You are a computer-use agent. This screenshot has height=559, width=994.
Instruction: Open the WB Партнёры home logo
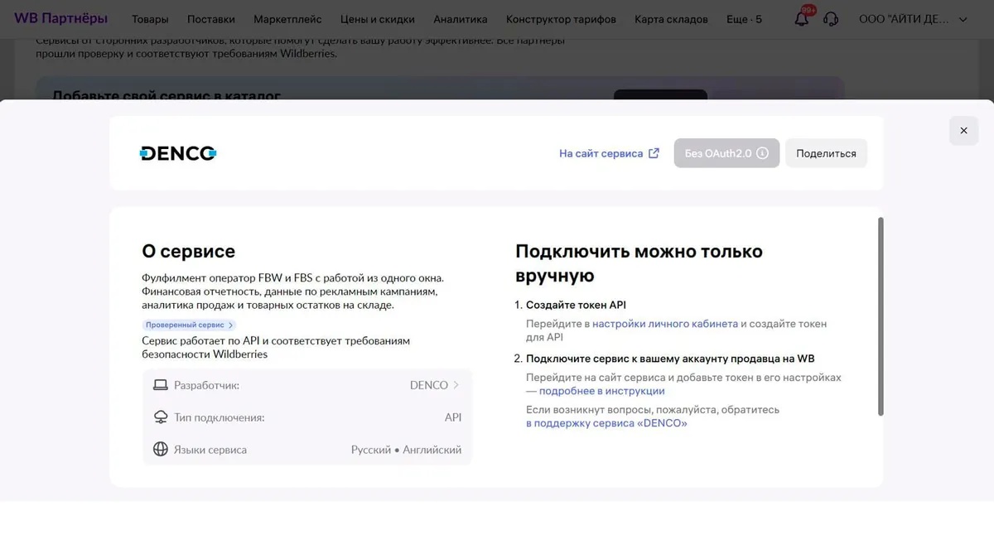[61, 18]
